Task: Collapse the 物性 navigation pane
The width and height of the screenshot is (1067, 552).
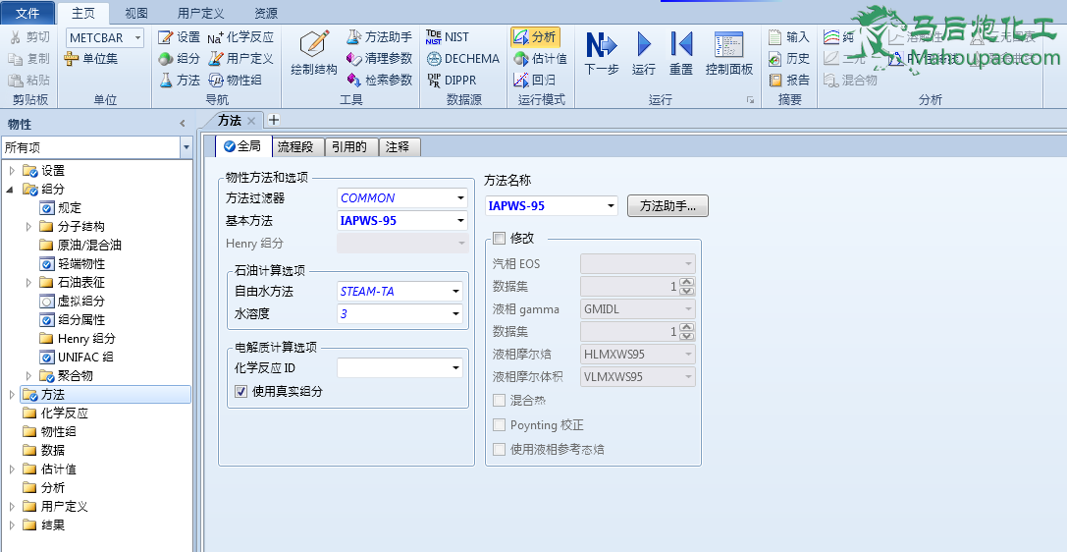Action: [183, 124]
